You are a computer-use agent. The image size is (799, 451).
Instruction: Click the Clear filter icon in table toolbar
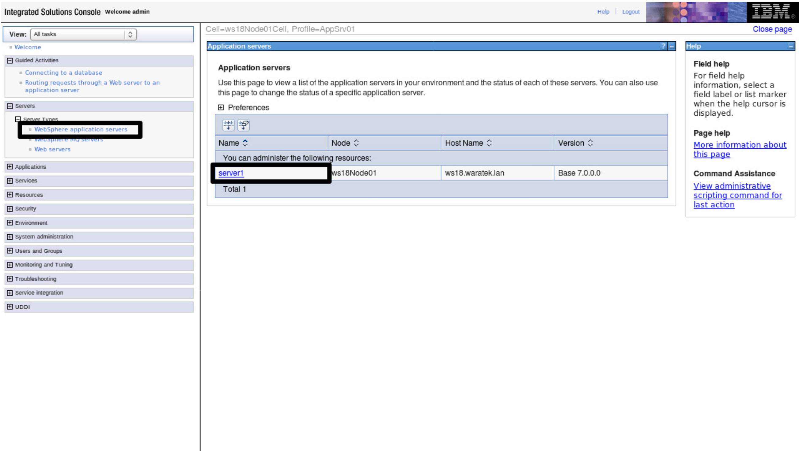point(244,125)
